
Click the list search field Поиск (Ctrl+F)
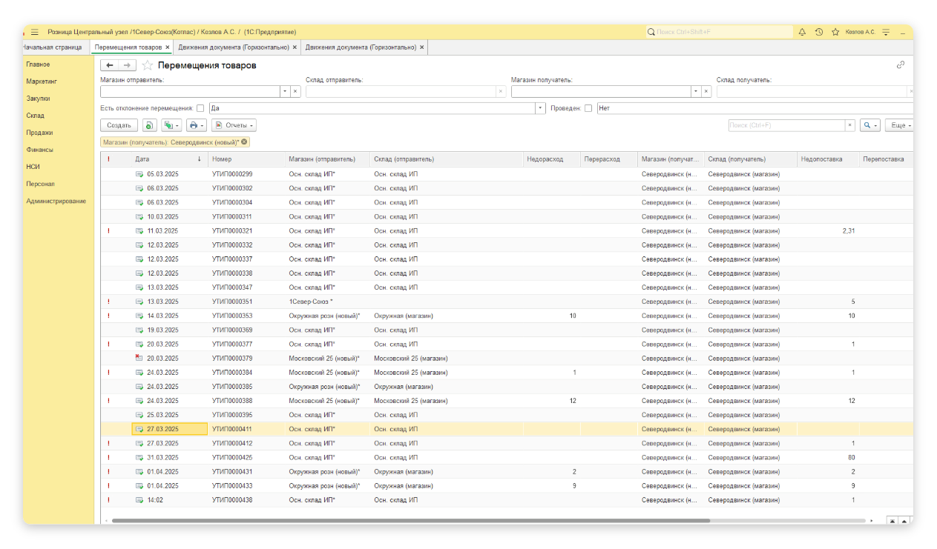tap(786, 125)
